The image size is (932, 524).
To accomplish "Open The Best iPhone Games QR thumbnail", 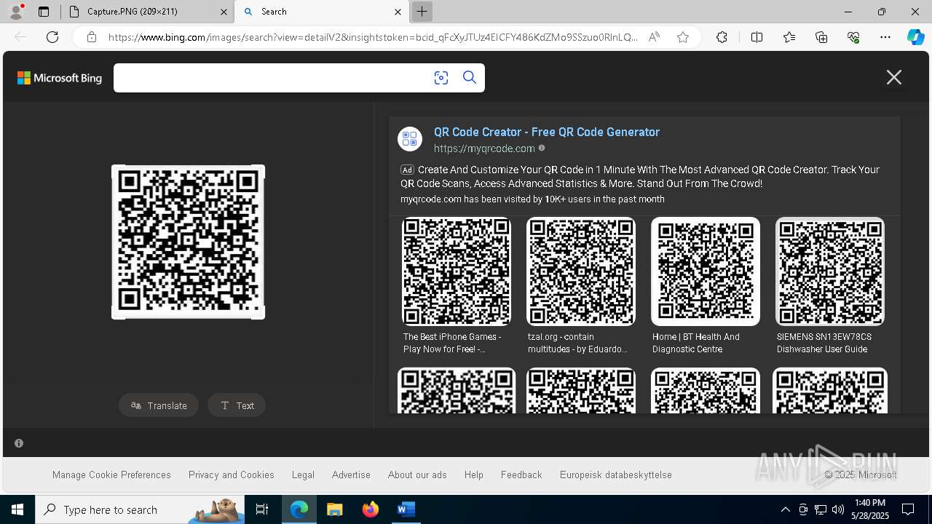I will coord(457,271).
